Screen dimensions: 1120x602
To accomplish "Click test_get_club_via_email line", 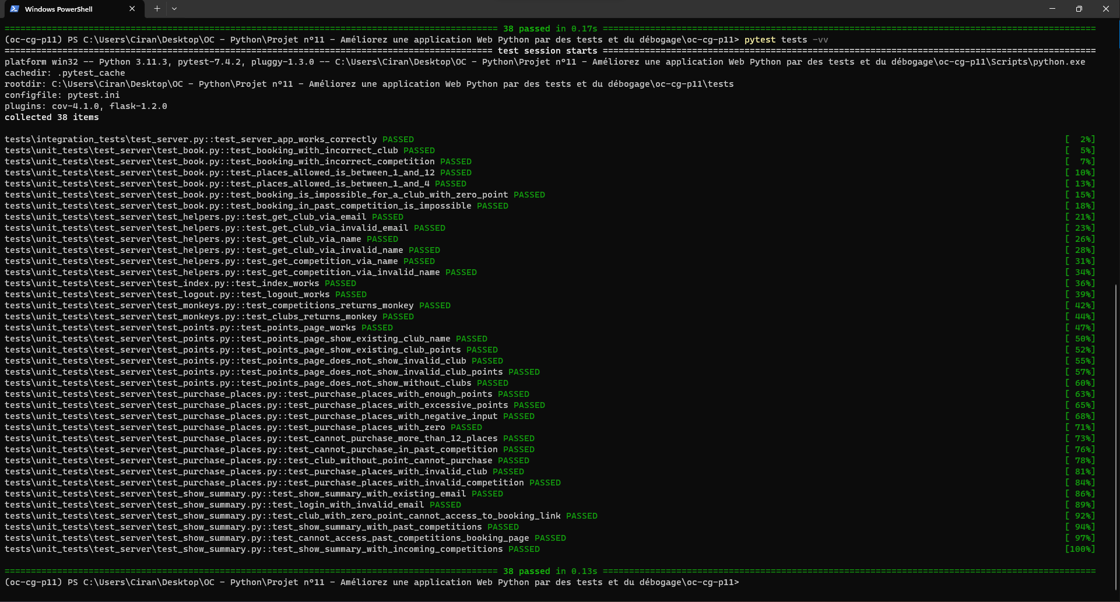I will click(x=204, y=217).
